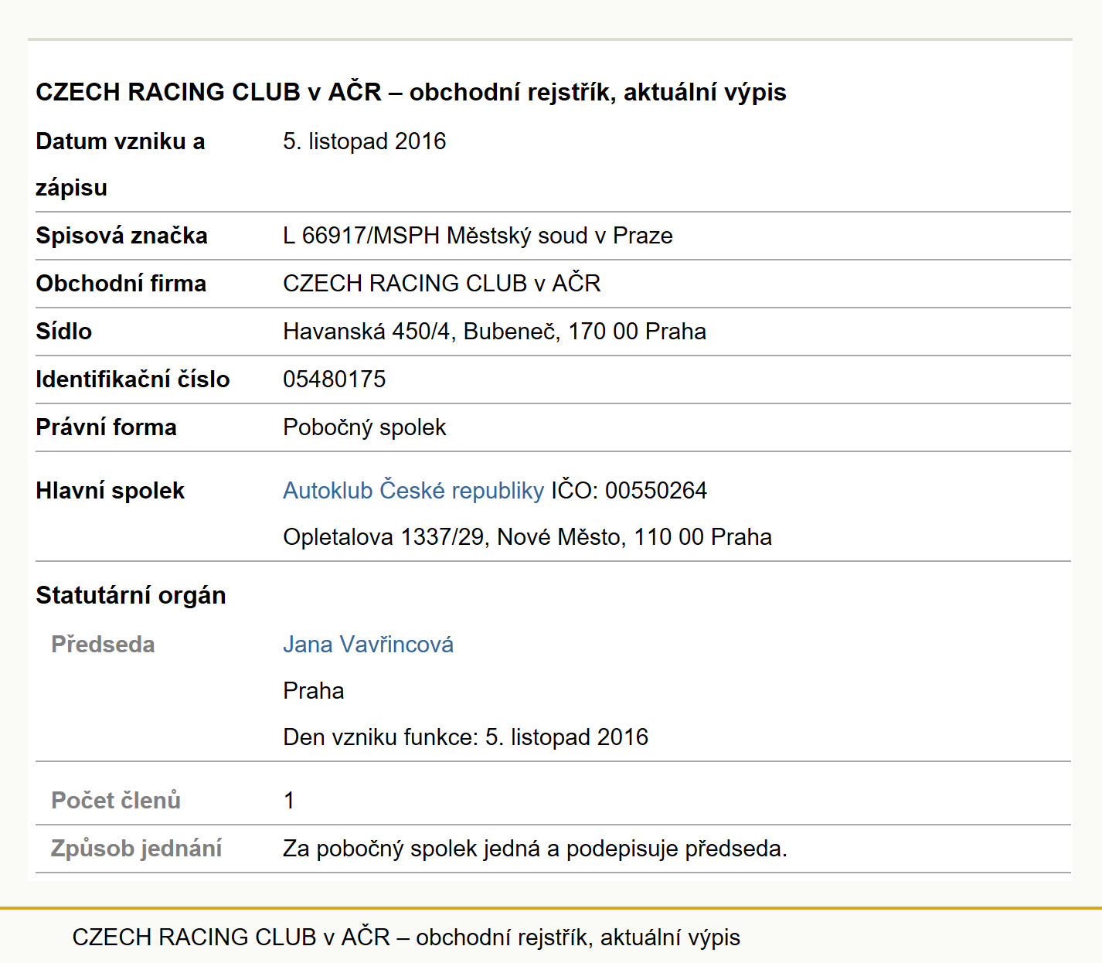Select address 'Havanská 450/4, Bubeneč, 170 00 Praha'
This screenshot has height=963, width=1102.
(x=495, y=332)
